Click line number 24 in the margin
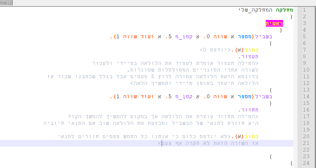Image resolution: width=316 pixels, height=168 pixels. (x=306, y=163)
